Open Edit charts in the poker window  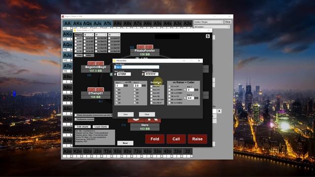pyautogui.click(x=83, y=127)
